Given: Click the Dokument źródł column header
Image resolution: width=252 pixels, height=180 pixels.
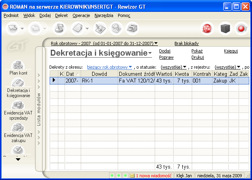Looking at the screenshot, I should point(137,74).
